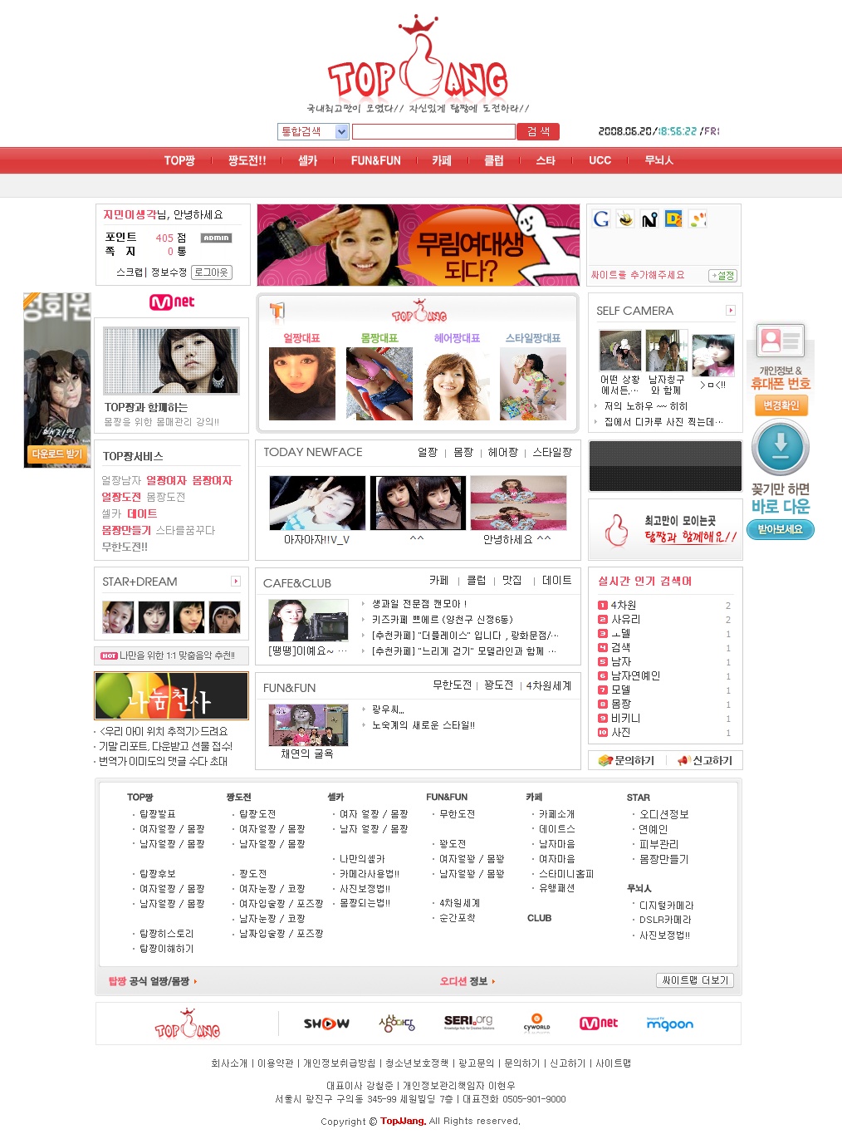This screenshot has width=842, height=1139.
Task: Switch TODAY NEWFACE to 몸짱 tab
Action: (463, 453)
